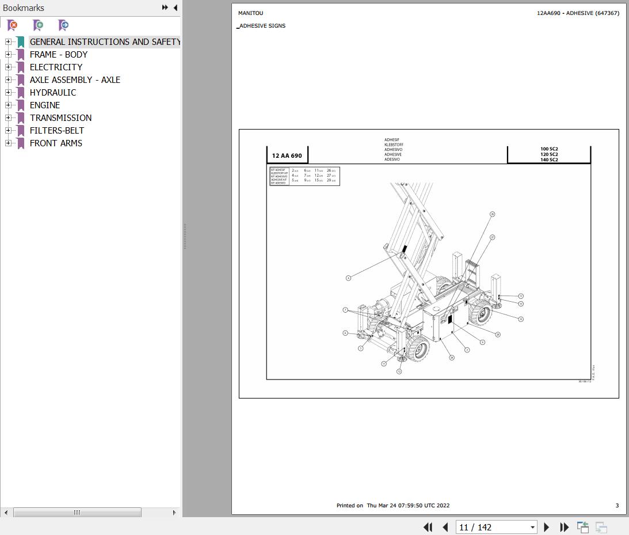Expand the FILTERS-BELT bookmark node
This screenshot has width=629, height=535.
(x=8, y=131)
